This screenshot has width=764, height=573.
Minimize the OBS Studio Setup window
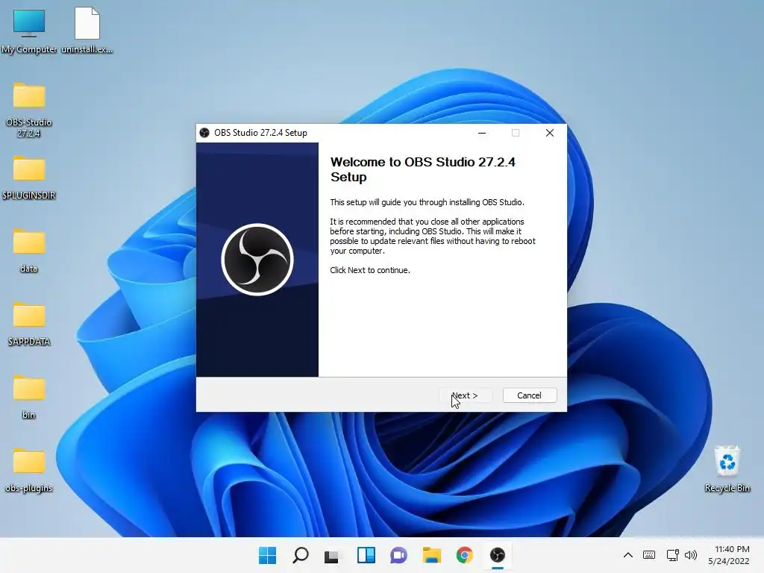pos(482,133)
